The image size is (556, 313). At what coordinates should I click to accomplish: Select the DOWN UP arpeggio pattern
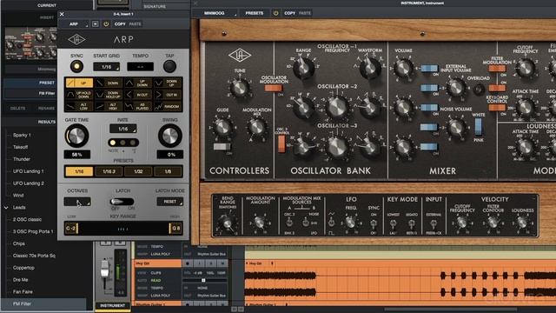[168, 83]
